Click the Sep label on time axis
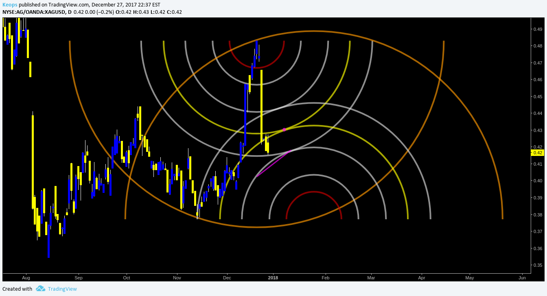 click(79, 278)
